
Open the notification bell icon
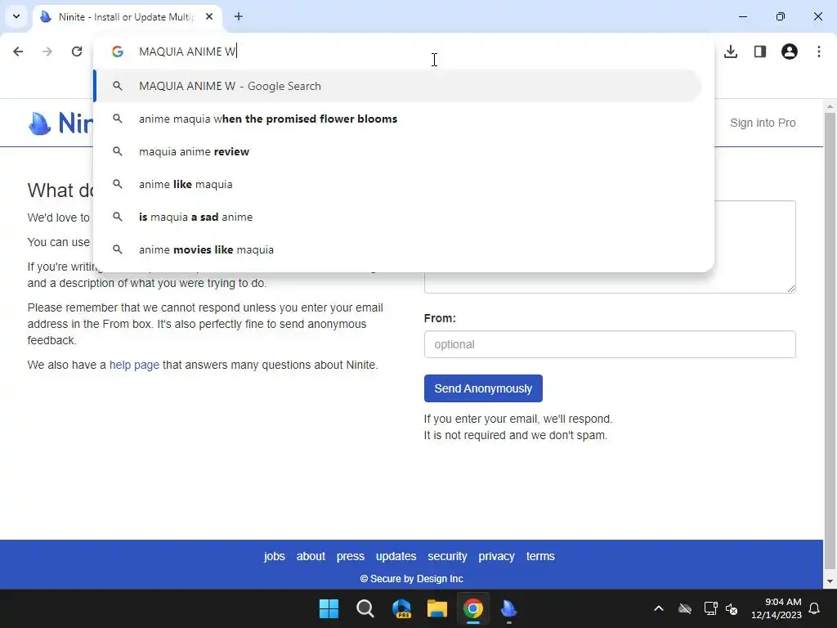[x=815, y=608]
